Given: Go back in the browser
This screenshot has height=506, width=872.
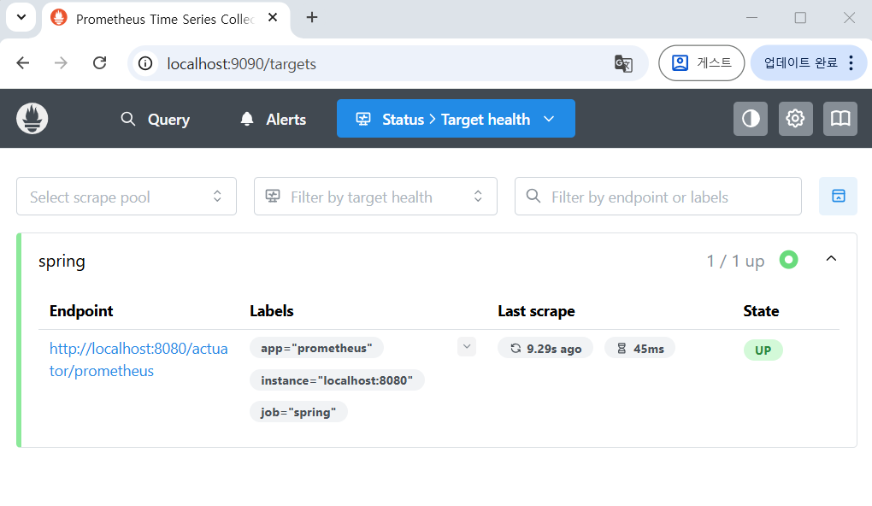Looking at the screenshot, I should (x=23, y=63).
